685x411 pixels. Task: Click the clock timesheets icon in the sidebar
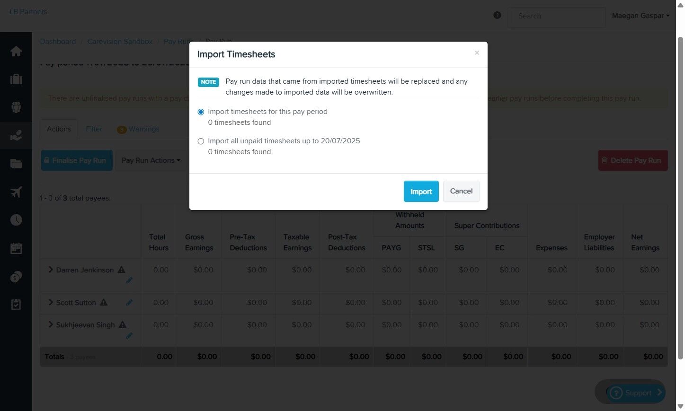click(16, 220)
